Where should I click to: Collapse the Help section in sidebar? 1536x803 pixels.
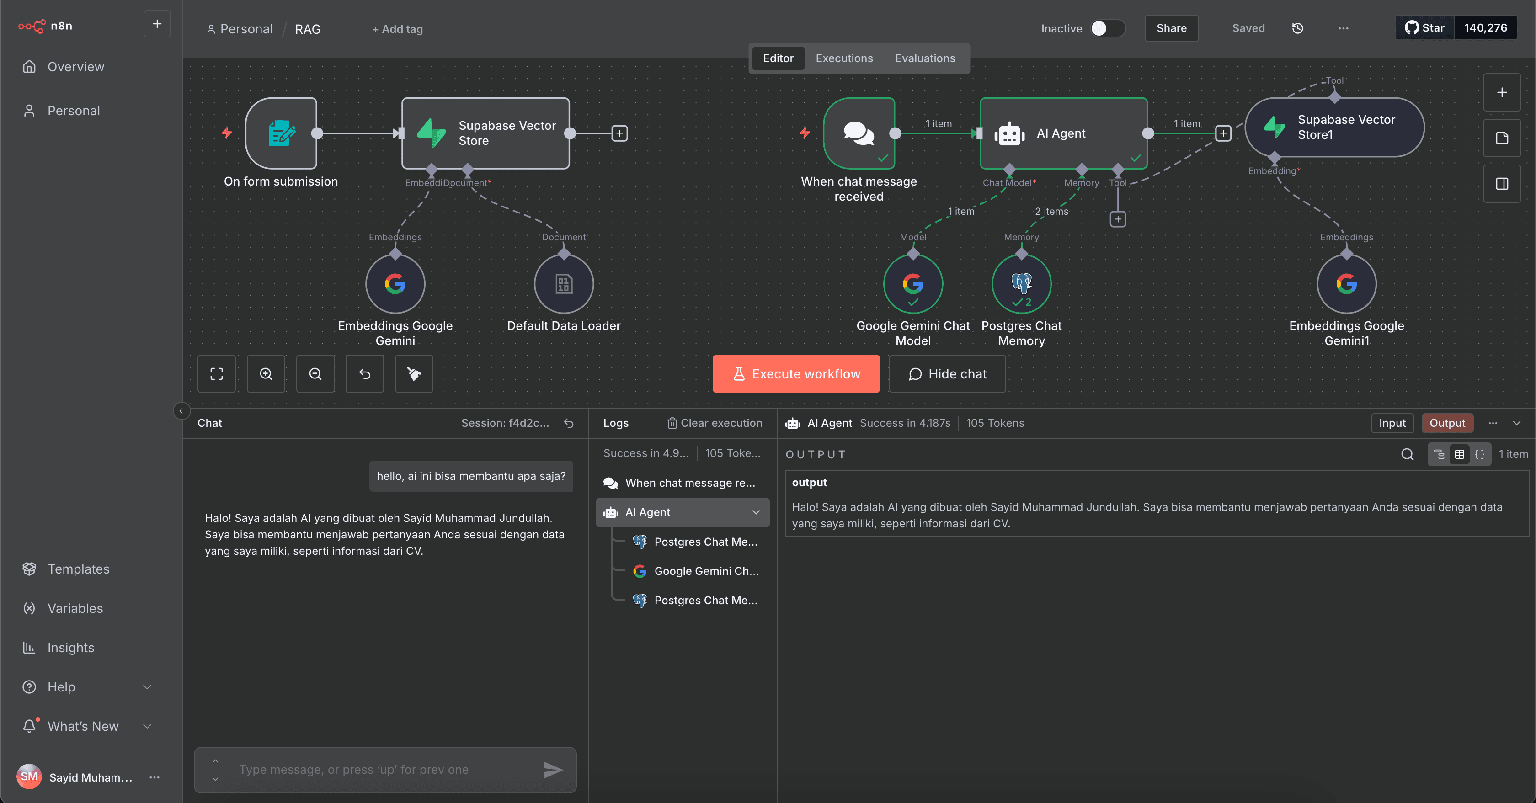point(147,687)
